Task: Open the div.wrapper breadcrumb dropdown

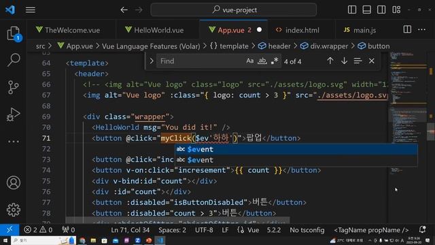Action: tap(324, 46)
